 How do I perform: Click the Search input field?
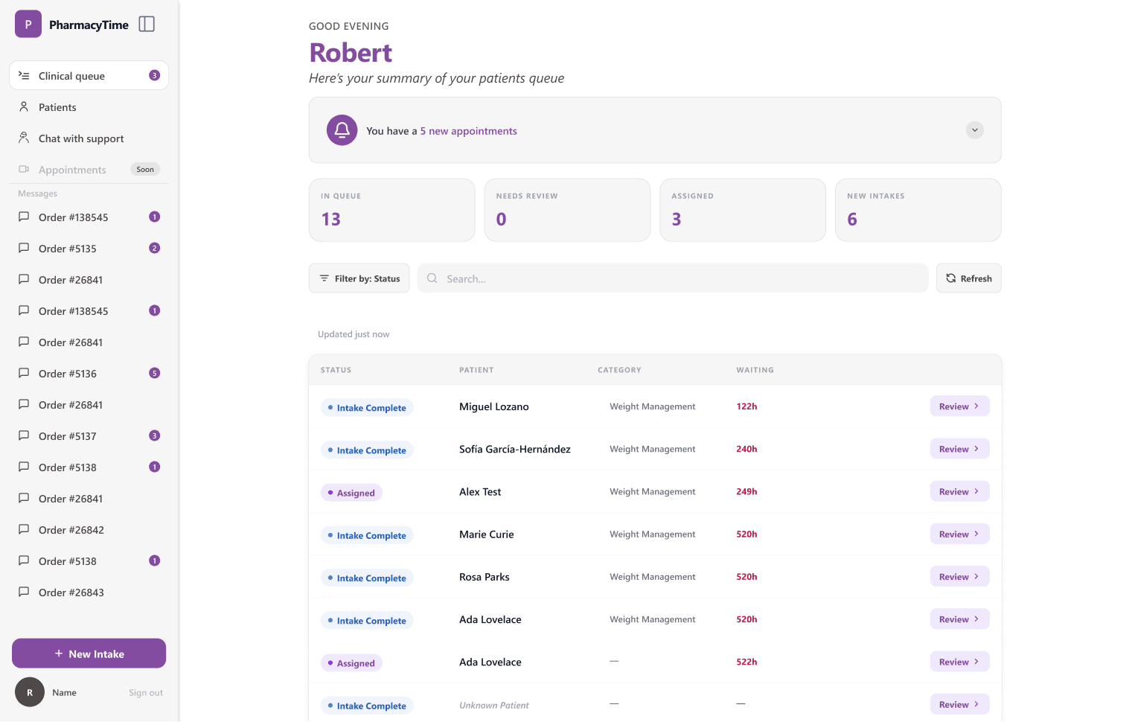coord(672,278)
